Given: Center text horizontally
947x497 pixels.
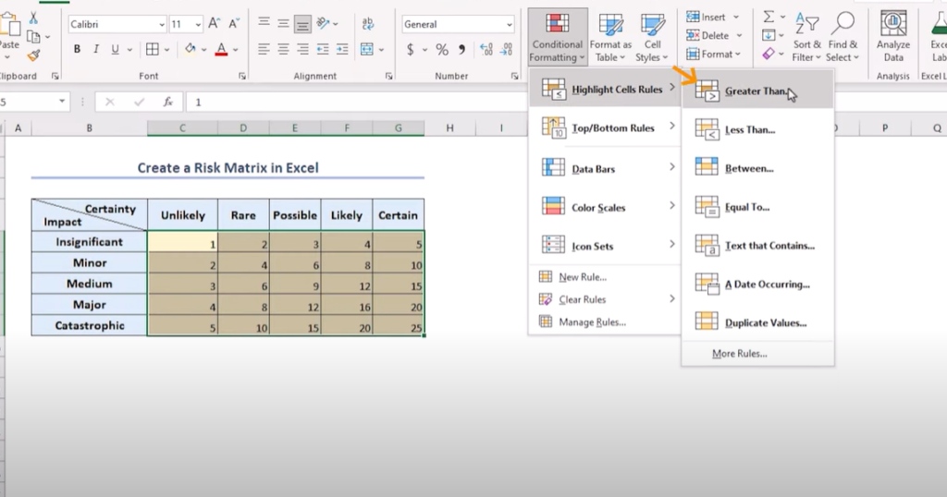Looking at the screenshot, I should click(x=283, y=50).
